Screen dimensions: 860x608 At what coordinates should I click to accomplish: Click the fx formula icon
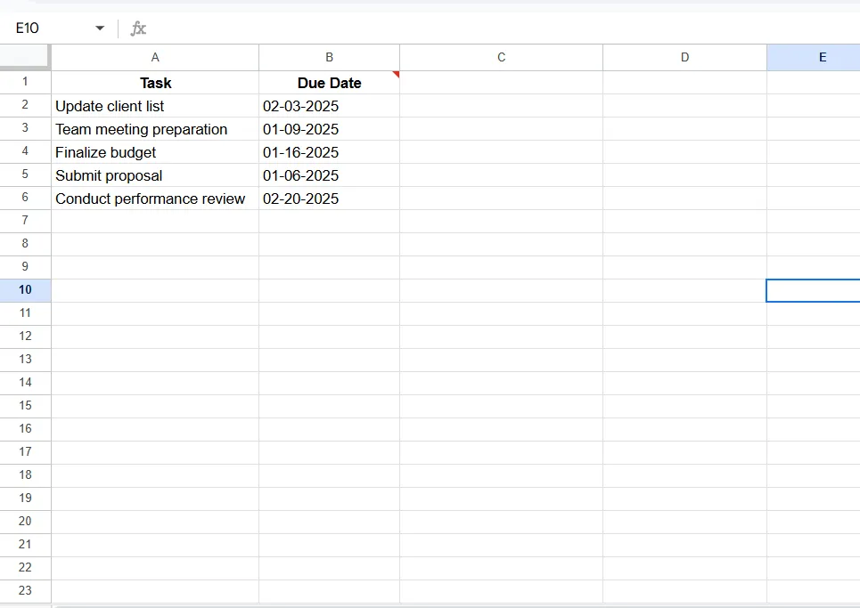138,28
